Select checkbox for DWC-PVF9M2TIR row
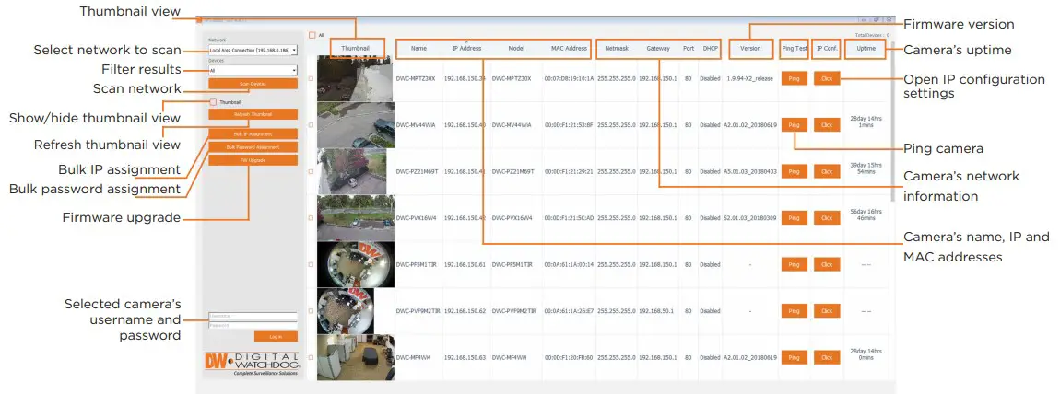Screen dimensions: 1060x394 311,311
